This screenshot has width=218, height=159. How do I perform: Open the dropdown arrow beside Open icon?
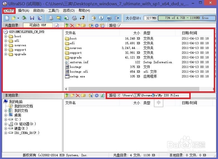click(18, 18)
